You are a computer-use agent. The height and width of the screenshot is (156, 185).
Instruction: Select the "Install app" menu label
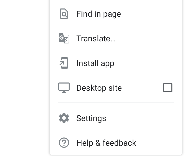pos(95,63)
